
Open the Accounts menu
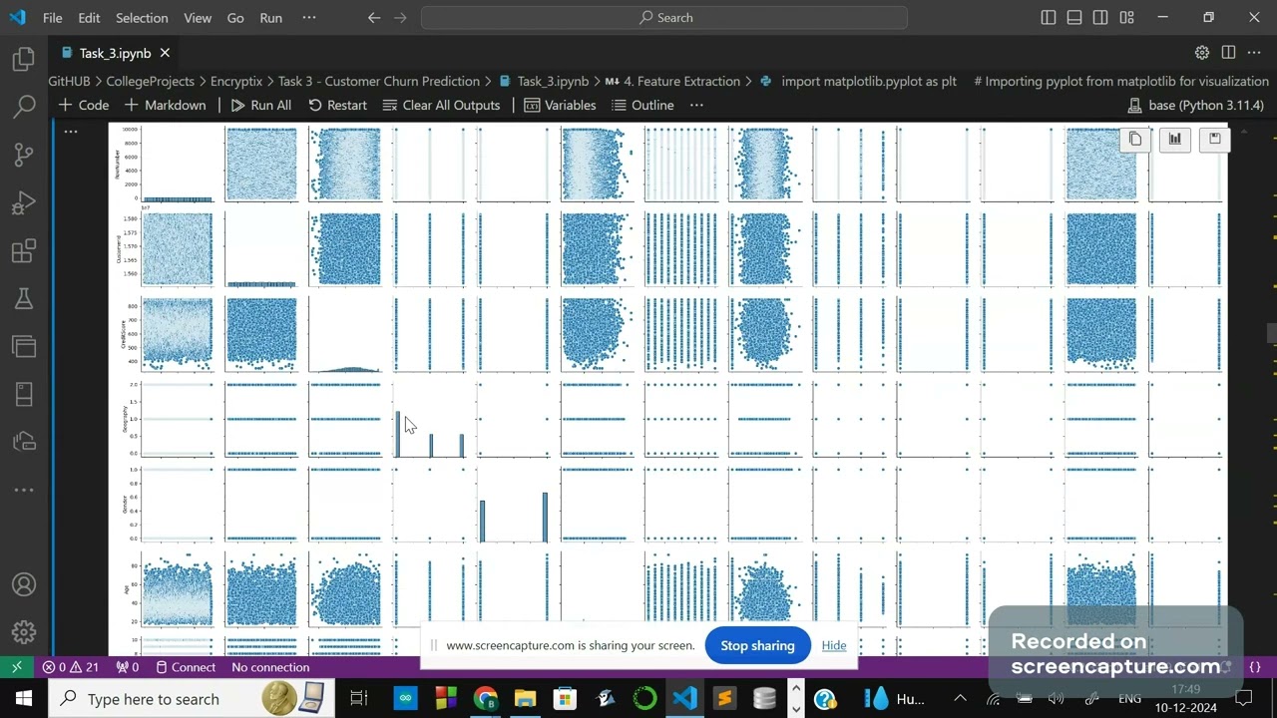24,584
